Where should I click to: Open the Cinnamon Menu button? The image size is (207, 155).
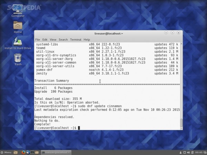click(x=6, y=153)
